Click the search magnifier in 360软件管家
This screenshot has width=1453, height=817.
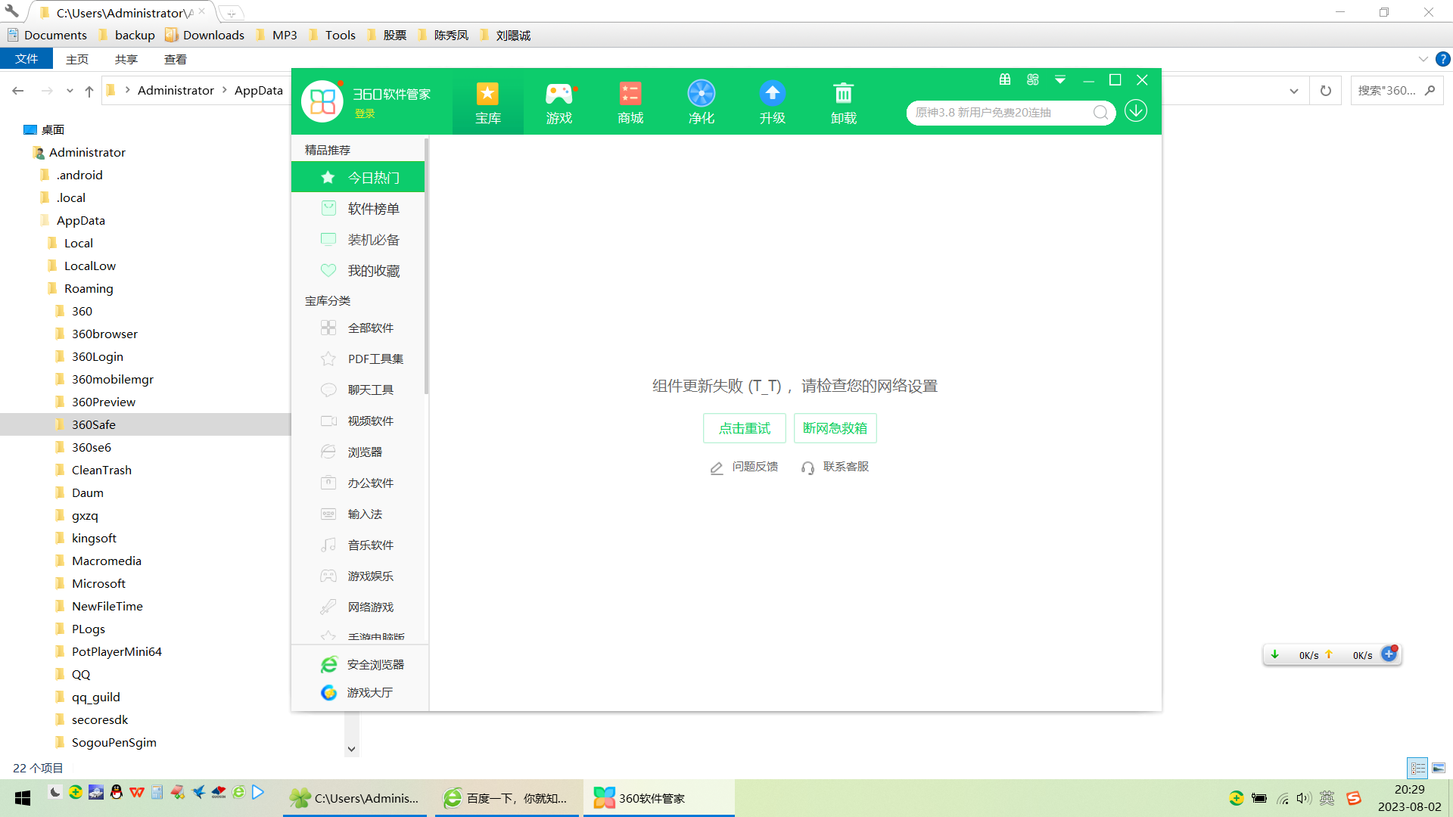point(1100,113)
